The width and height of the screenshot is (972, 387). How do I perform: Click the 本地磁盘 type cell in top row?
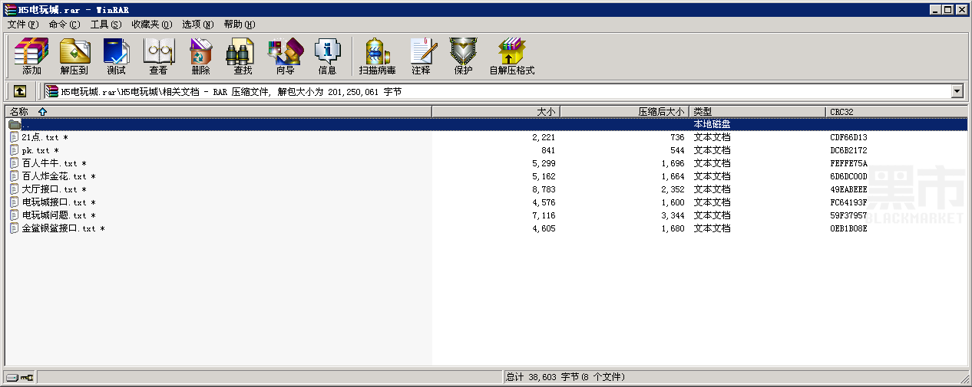click(712, 124)
